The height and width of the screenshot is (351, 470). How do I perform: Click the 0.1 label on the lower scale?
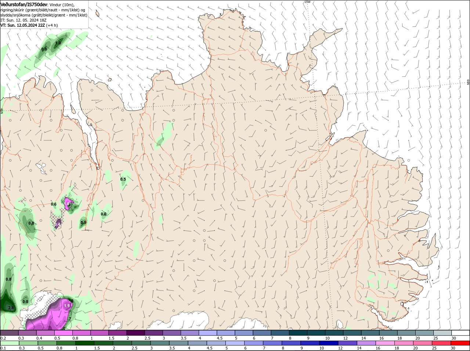pos(3,348)
